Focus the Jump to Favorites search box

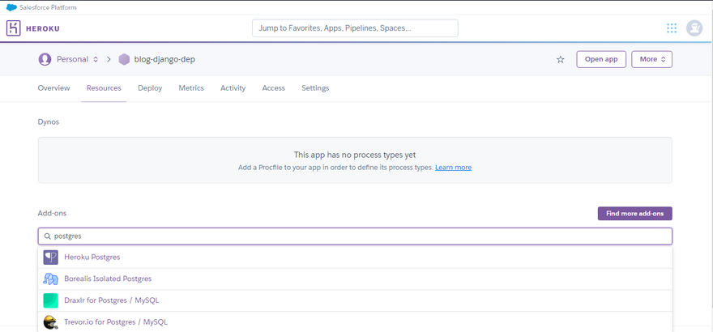click(x=355, y=28)
